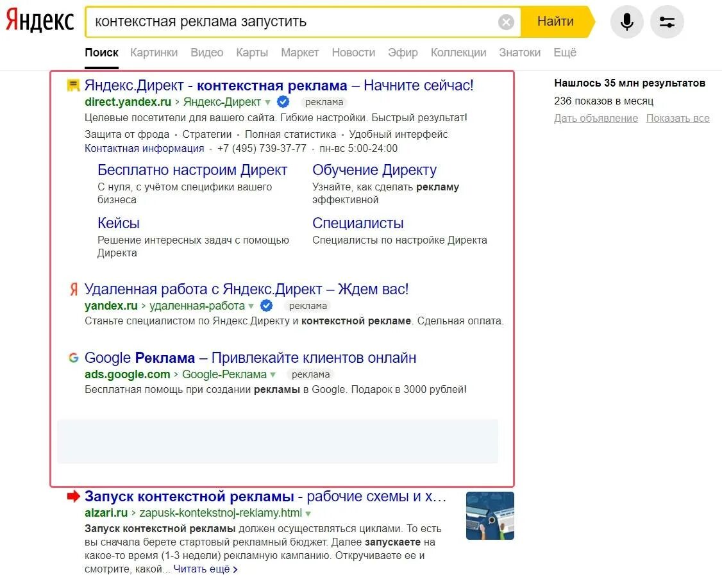This screenshot has width=722, height=584.
Task: Open Google Реклама ad title
Action: (x=251, y=358)
